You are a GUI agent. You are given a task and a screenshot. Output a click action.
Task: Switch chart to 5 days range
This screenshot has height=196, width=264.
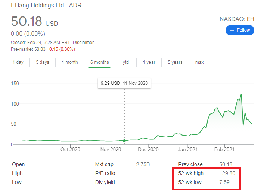click(43, 62)
